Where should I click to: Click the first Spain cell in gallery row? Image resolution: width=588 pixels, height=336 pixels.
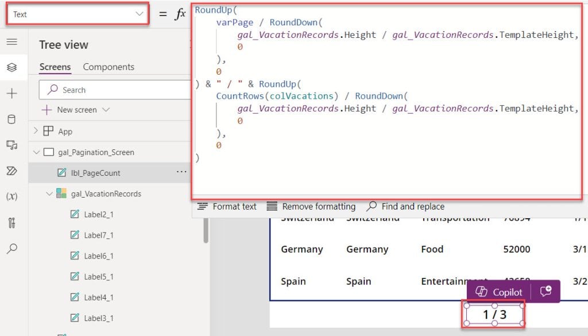point(293,281)
